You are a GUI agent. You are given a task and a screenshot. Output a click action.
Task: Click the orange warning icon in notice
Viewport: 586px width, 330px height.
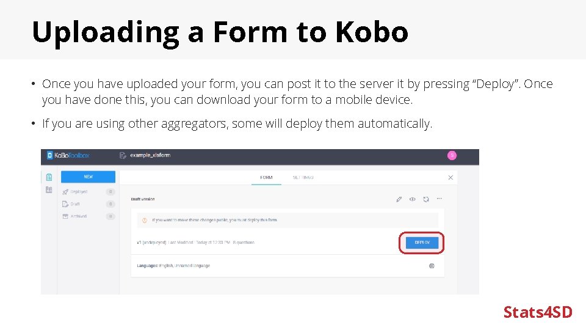(145, 220)
